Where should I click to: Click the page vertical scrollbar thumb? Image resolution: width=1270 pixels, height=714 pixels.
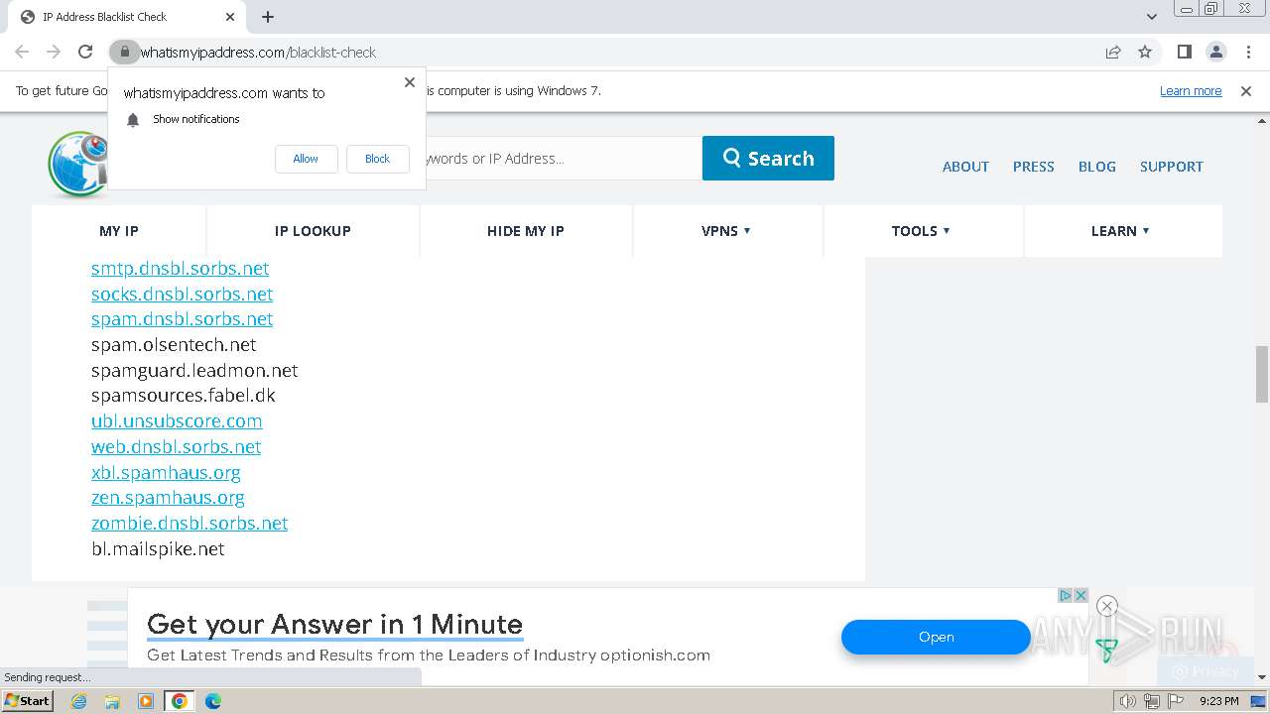[x=1261, y=374]
